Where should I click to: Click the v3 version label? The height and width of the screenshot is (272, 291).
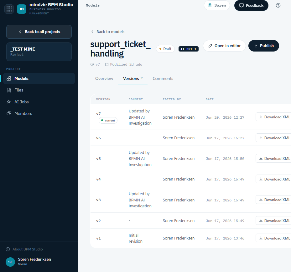pyautogui.click(x=98, y=200)
